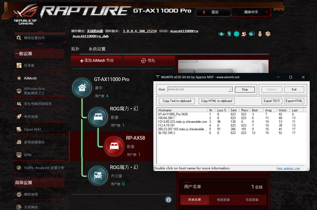The width and height of the screenshot is (317, 210).
Task: Select the RP-AX58 red bedroom node
Action: (x=114, y=146)
